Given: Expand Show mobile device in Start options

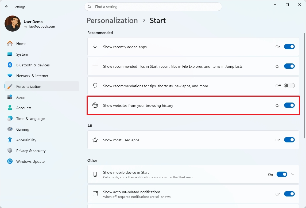Looking at the screenshot, I should click(x=293, y=175).
